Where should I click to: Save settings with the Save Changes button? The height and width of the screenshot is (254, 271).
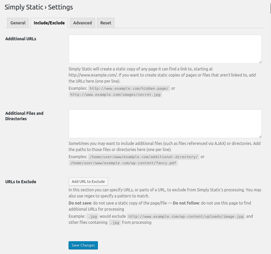pos(83,245)
